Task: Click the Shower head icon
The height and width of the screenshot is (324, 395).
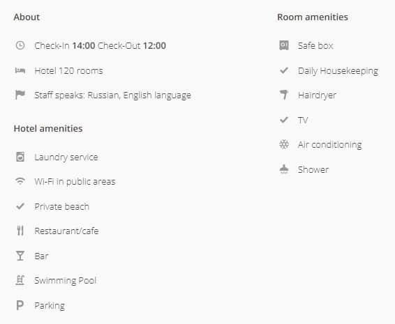Action: [x=284, y=169]
